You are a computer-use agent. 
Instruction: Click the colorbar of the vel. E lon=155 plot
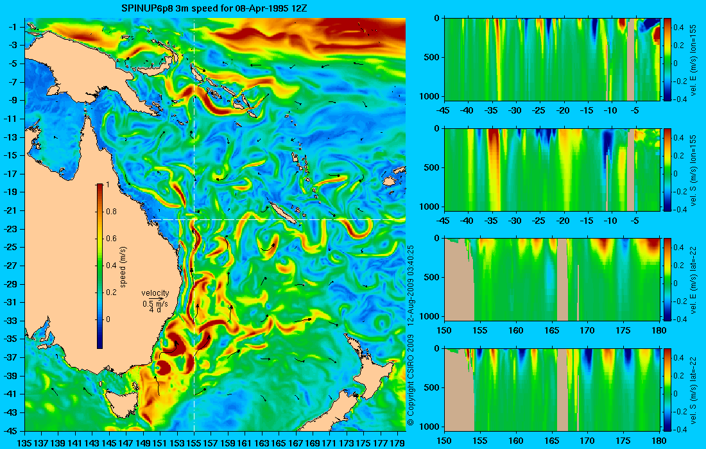(667, 60)
